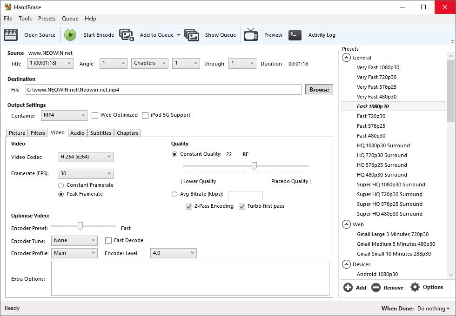Start encoding with the green play icon
This screenshot has height=316, width=456.
click(x=70, y=35)
